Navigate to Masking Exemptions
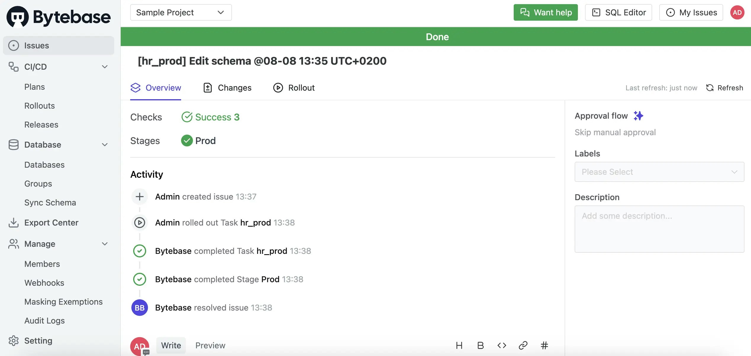 [64, 302]
